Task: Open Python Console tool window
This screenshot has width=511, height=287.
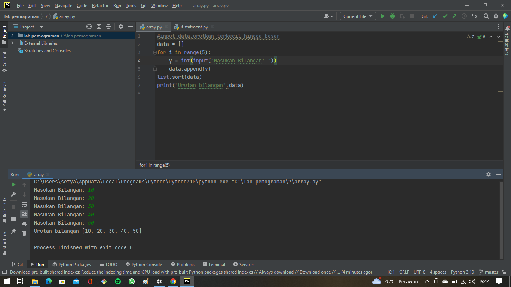Action: (144, 264)
